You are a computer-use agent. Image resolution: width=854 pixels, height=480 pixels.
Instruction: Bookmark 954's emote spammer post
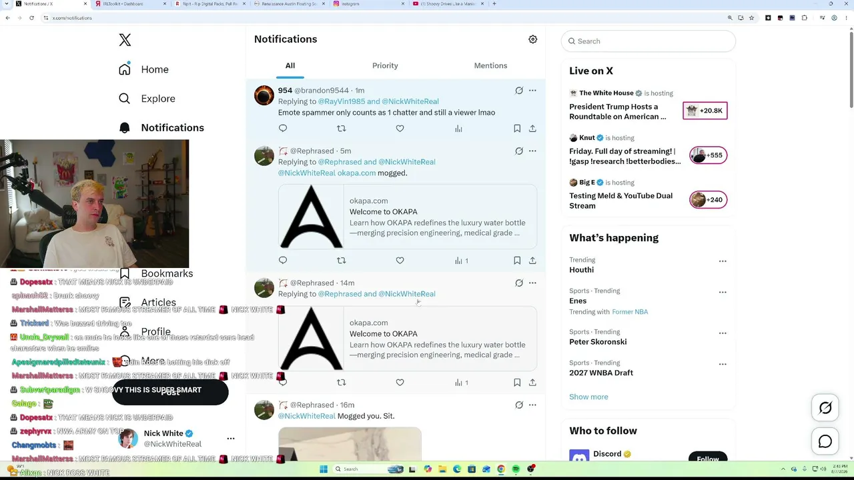[x=517, y=128]
